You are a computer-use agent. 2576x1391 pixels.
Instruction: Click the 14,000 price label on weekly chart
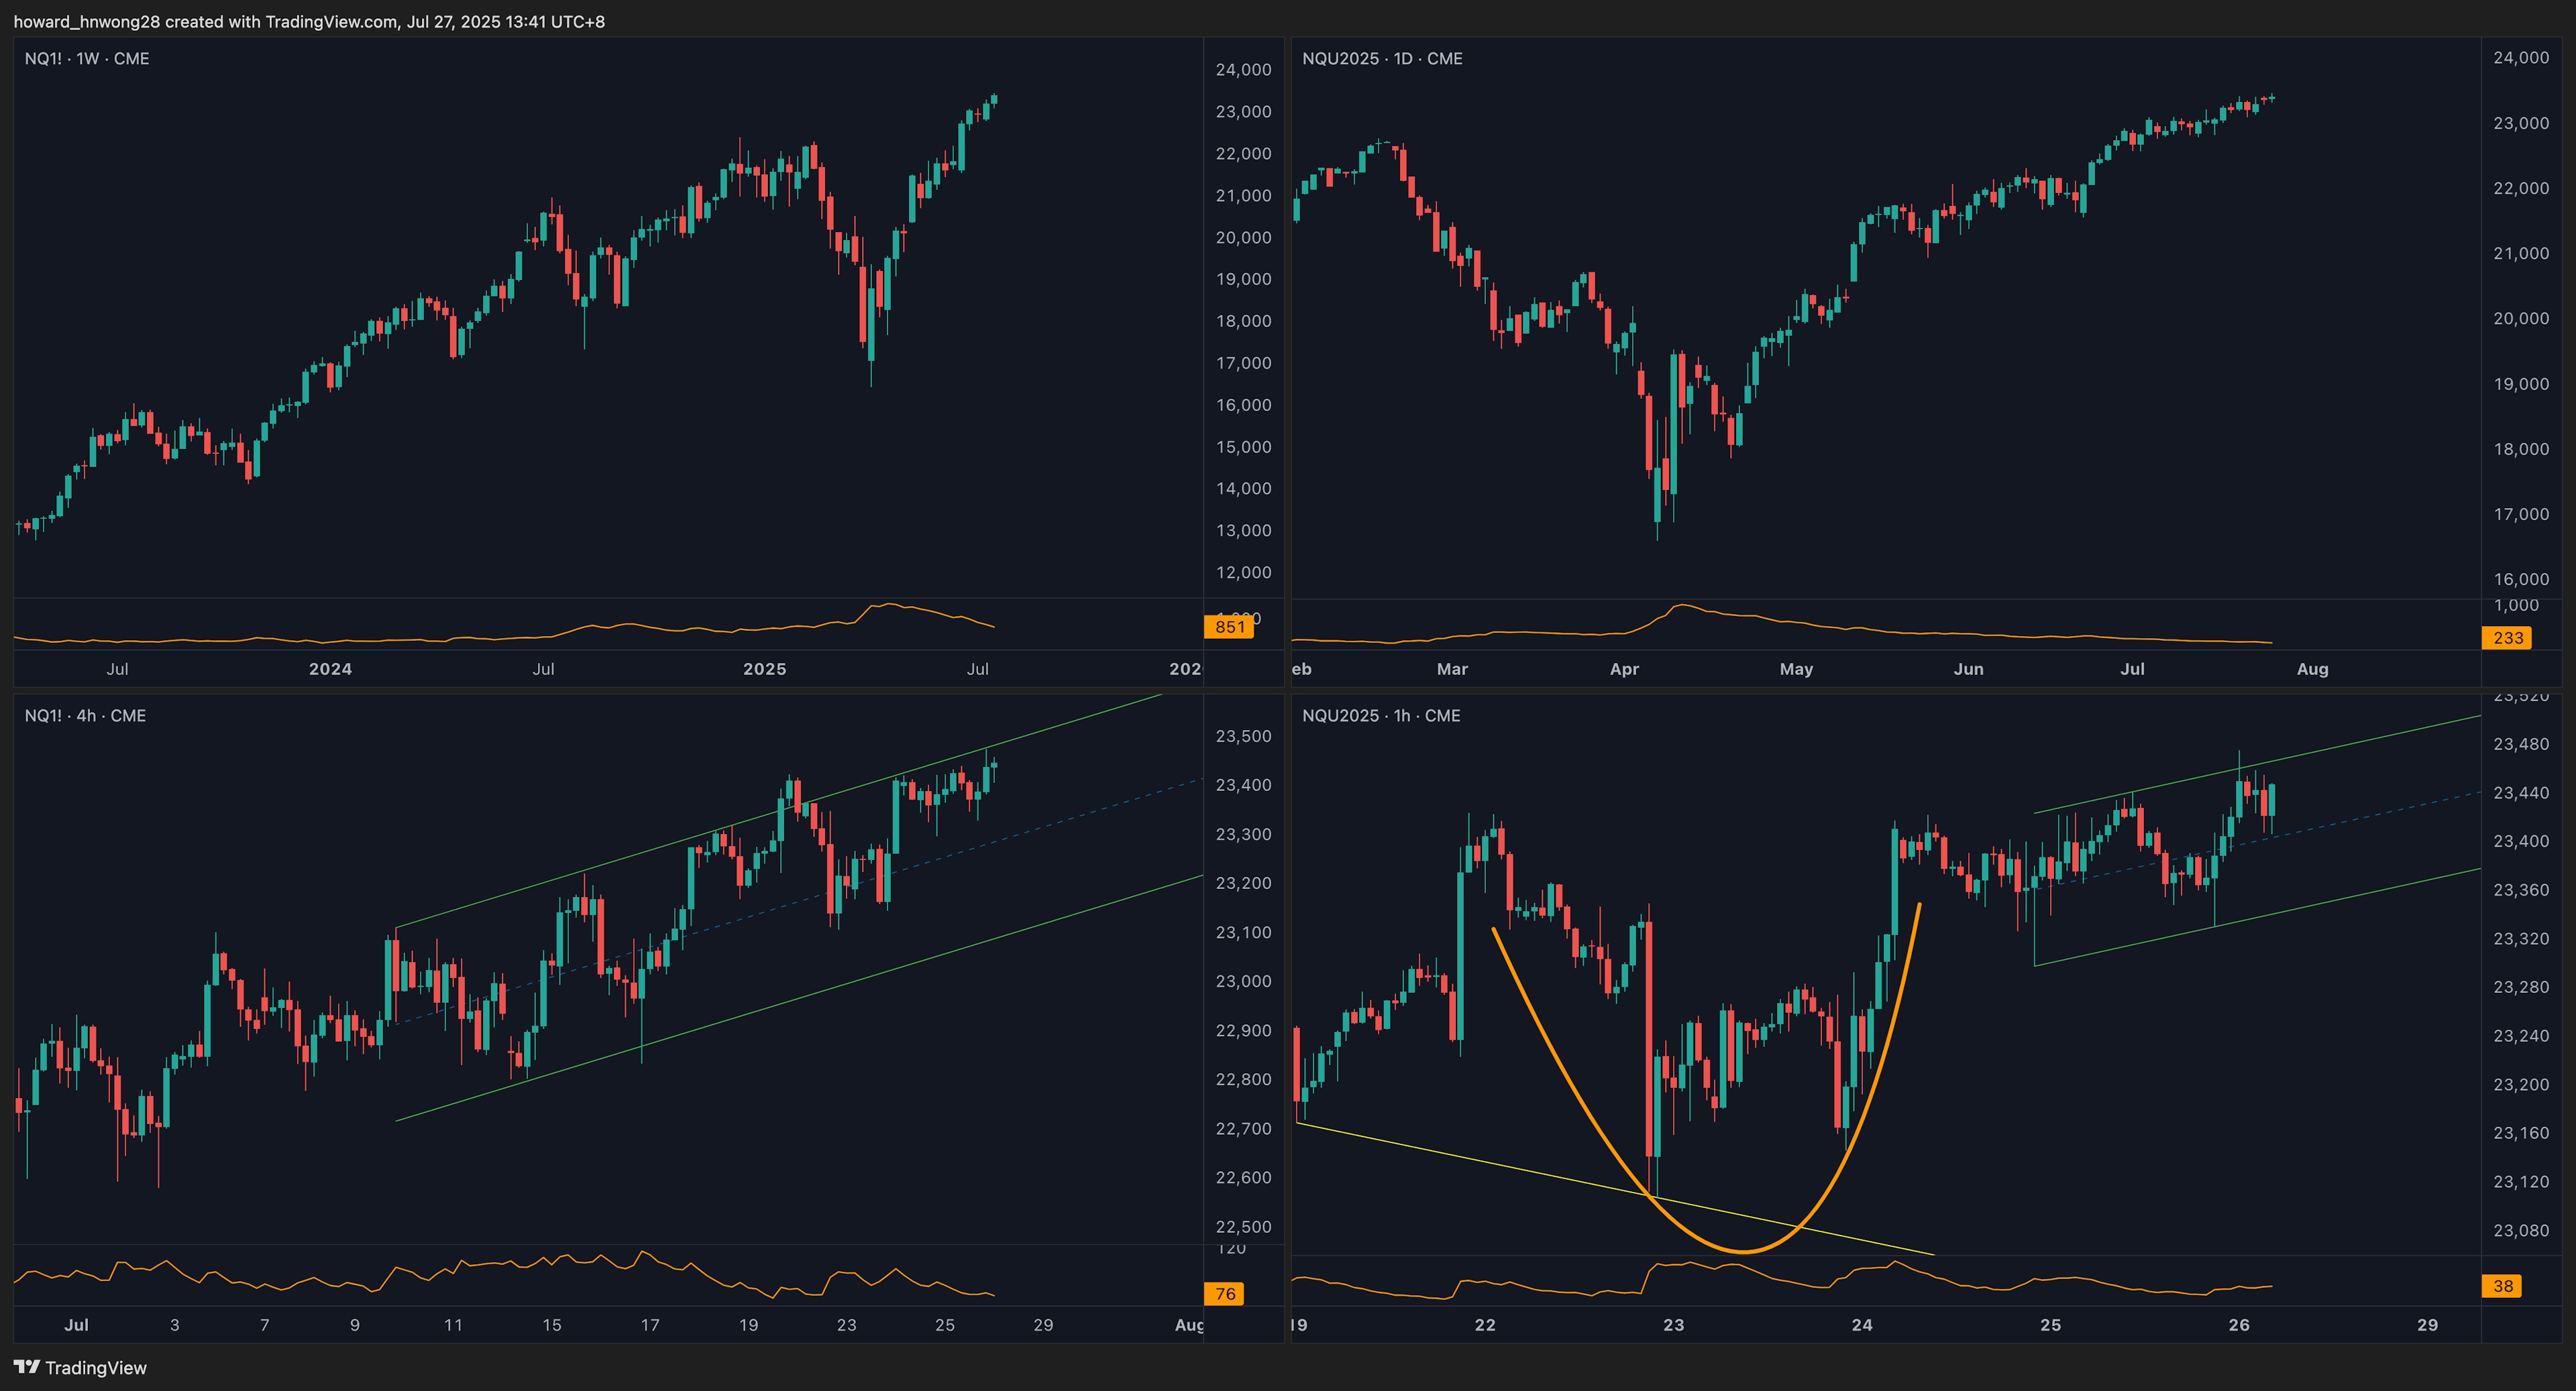(1243, 489)
